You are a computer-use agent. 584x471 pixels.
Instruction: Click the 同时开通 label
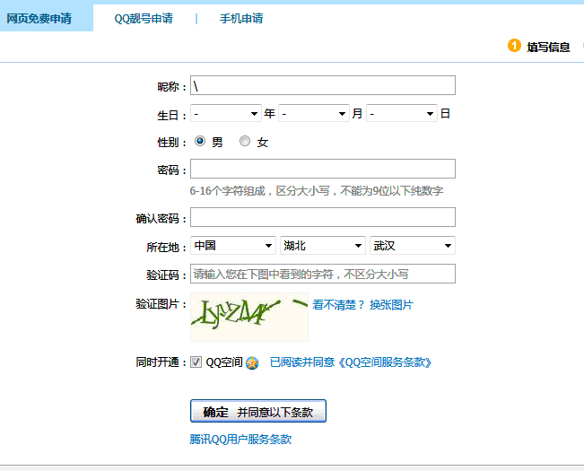click(x=161, y=362)
